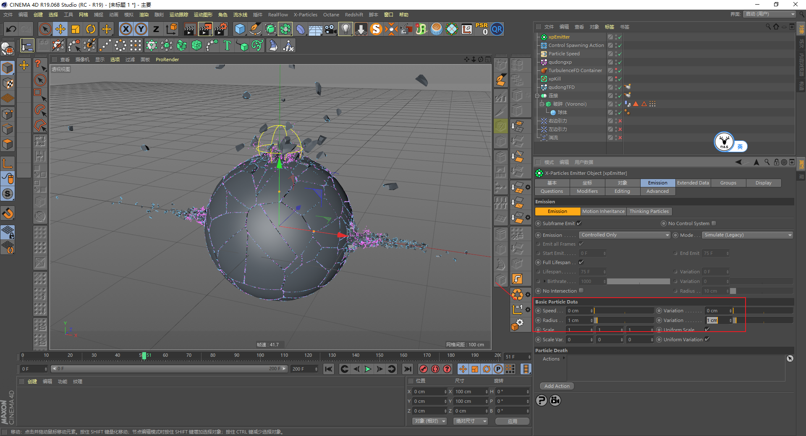Click the back arrow in Attribute Manager
Viewport: 806px width, 436px height.
pyautogui.click(x=738, y=162)
